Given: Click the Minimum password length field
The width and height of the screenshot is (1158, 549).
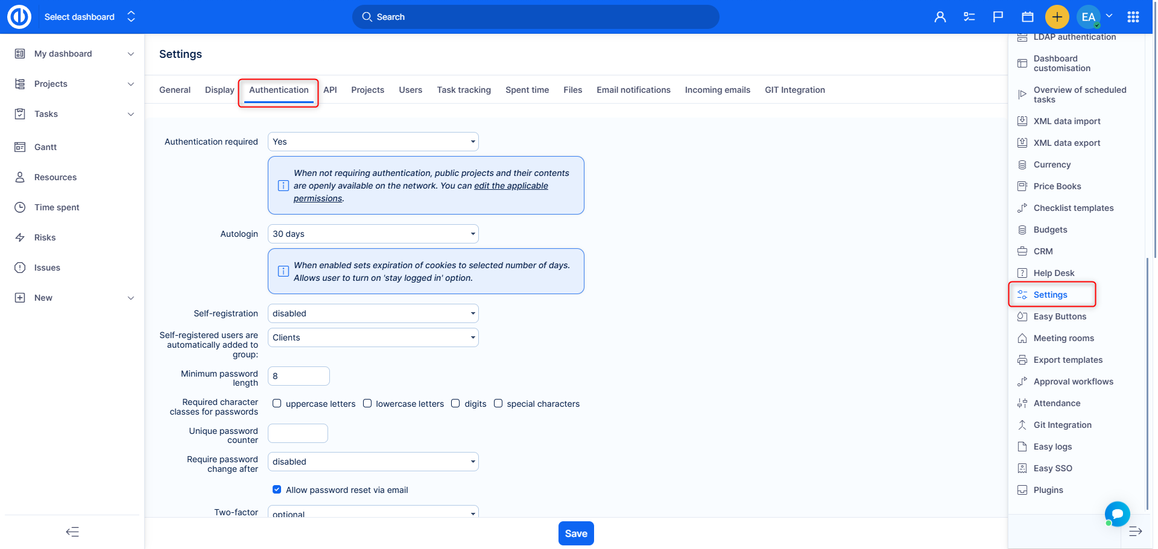Looking at the screenshot, I should tap(299, 376).
